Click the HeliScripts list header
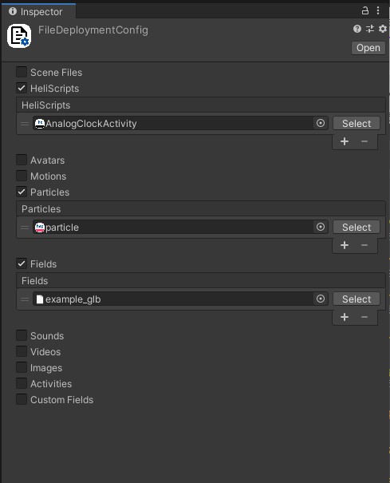 201,105
